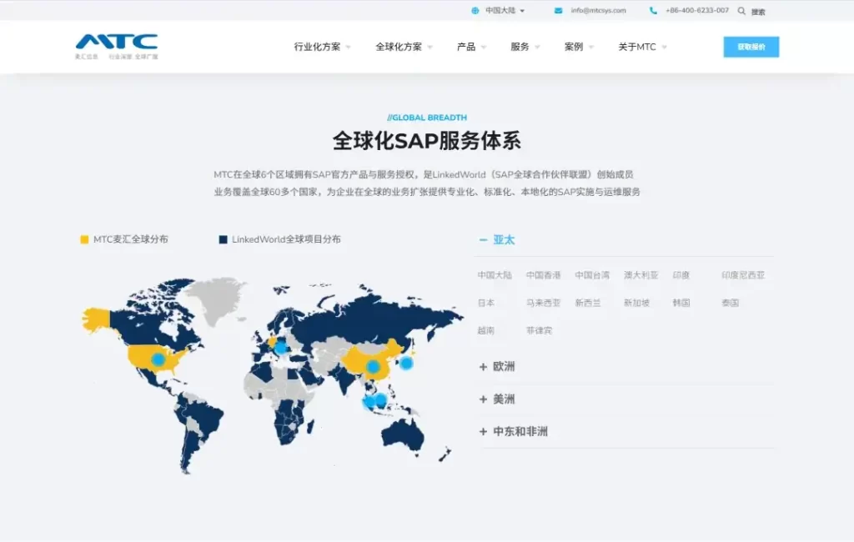The width and height of the screenshot is (854, 542).
Task: Open the 中国大陆 region selector dropdown
Action: coord(501,11)
